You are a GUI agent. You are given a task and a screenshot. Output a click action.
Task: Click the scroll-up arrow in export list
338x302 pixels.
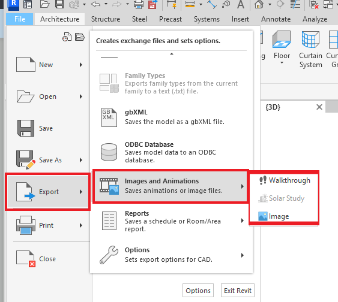(x=172, y=54)
